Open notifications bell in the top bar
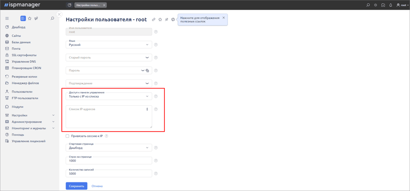 pos(391,5)
